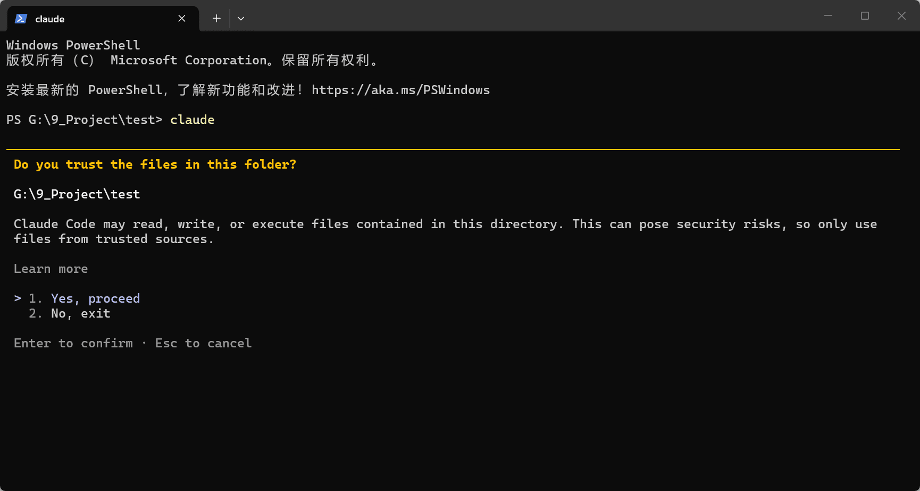Click the selection arrow before Yes, proceed

coord(18,298)
